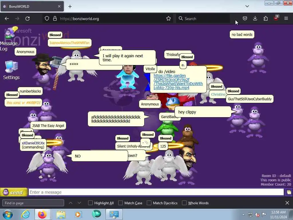Click the "I will play it again" bubble
The image size is (293, 220).
(127, 58)
